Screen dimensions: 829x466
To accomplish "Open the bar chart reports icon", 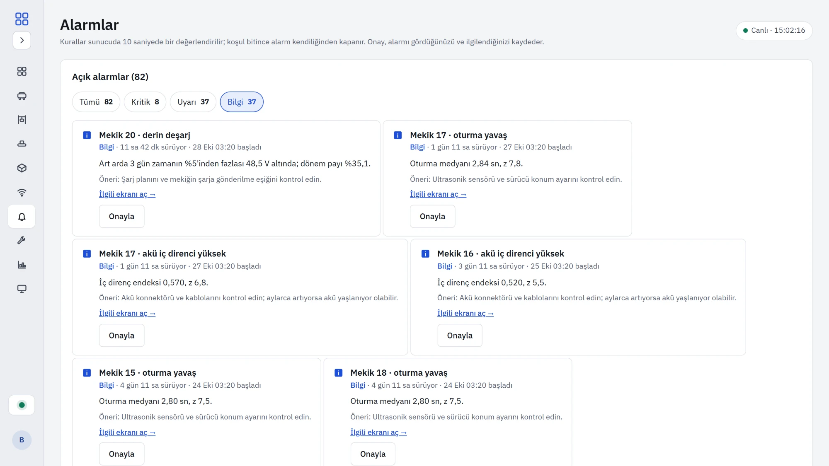I will click(22, 265).
